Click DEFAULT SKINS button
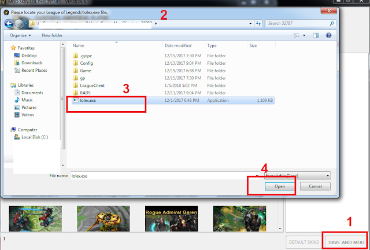Viewport: 370px width, 250px height. (x=304, y=242)
